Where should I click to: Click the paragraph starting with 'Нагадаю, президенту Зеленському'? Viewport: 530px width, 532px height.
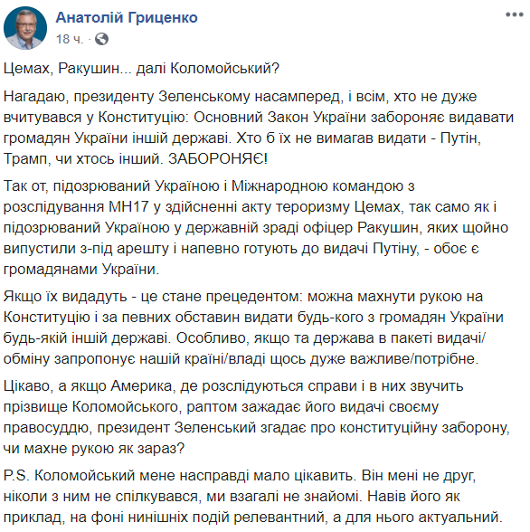259,128
